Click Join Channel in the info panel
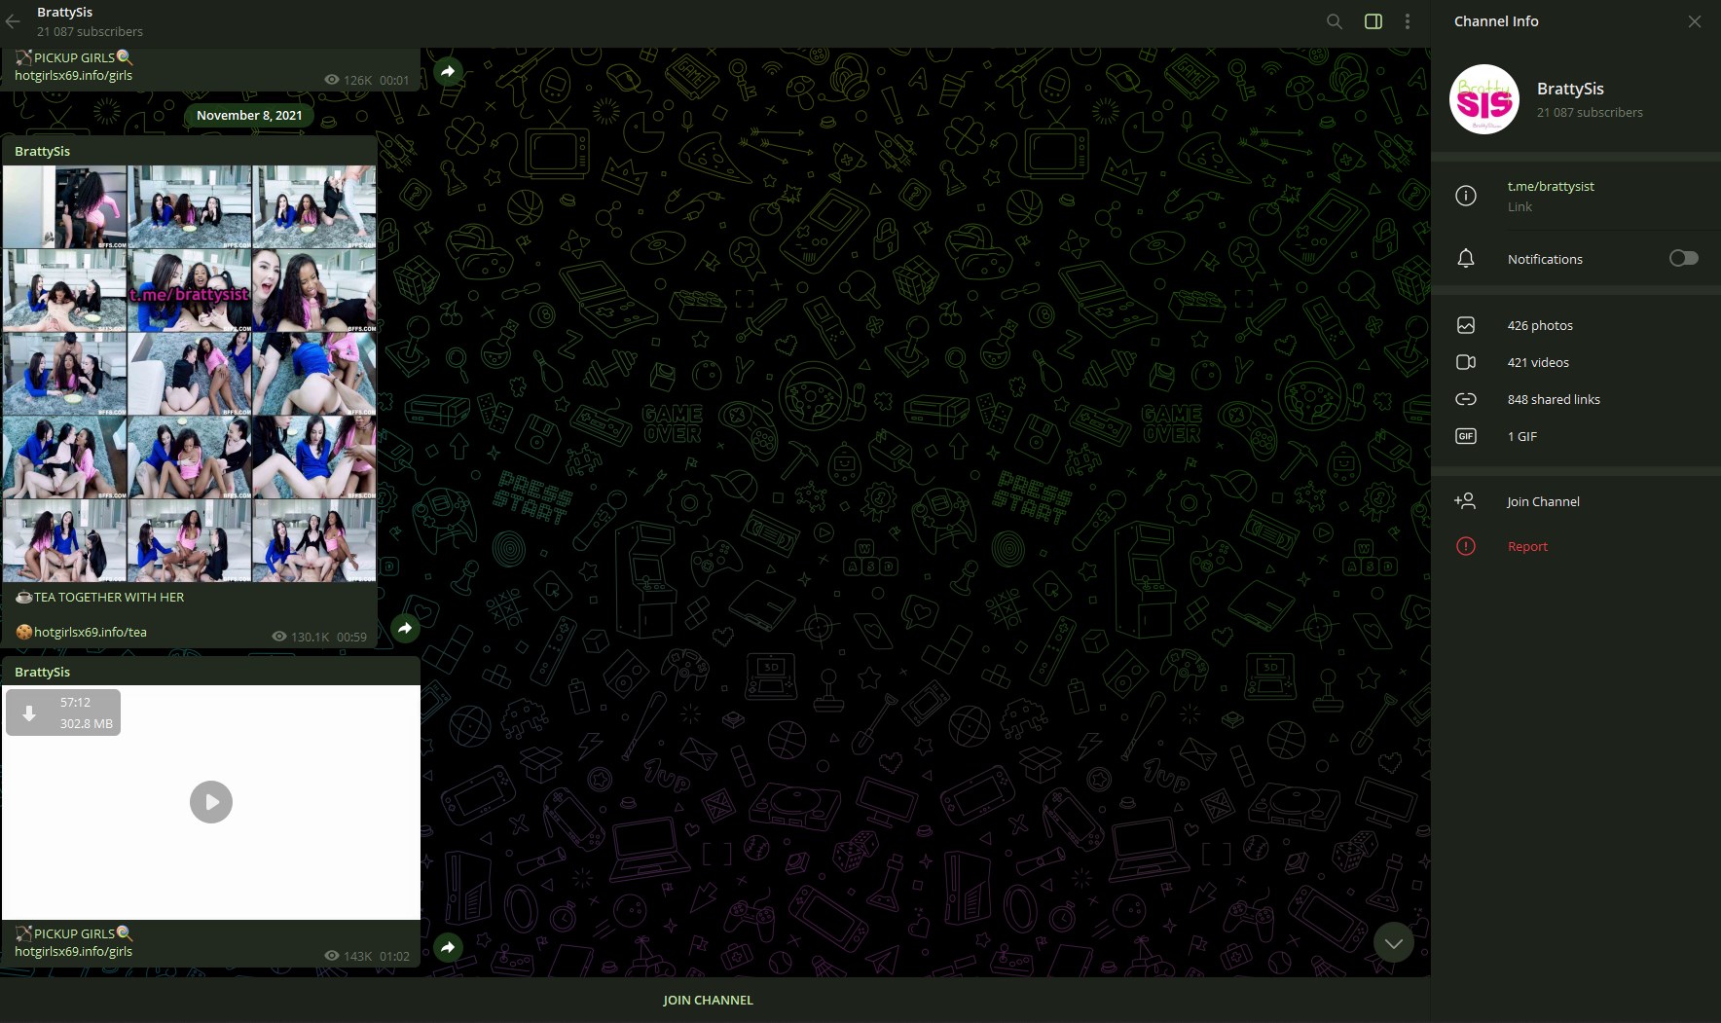The image size is (1721, 1023). pos(1543,501)
